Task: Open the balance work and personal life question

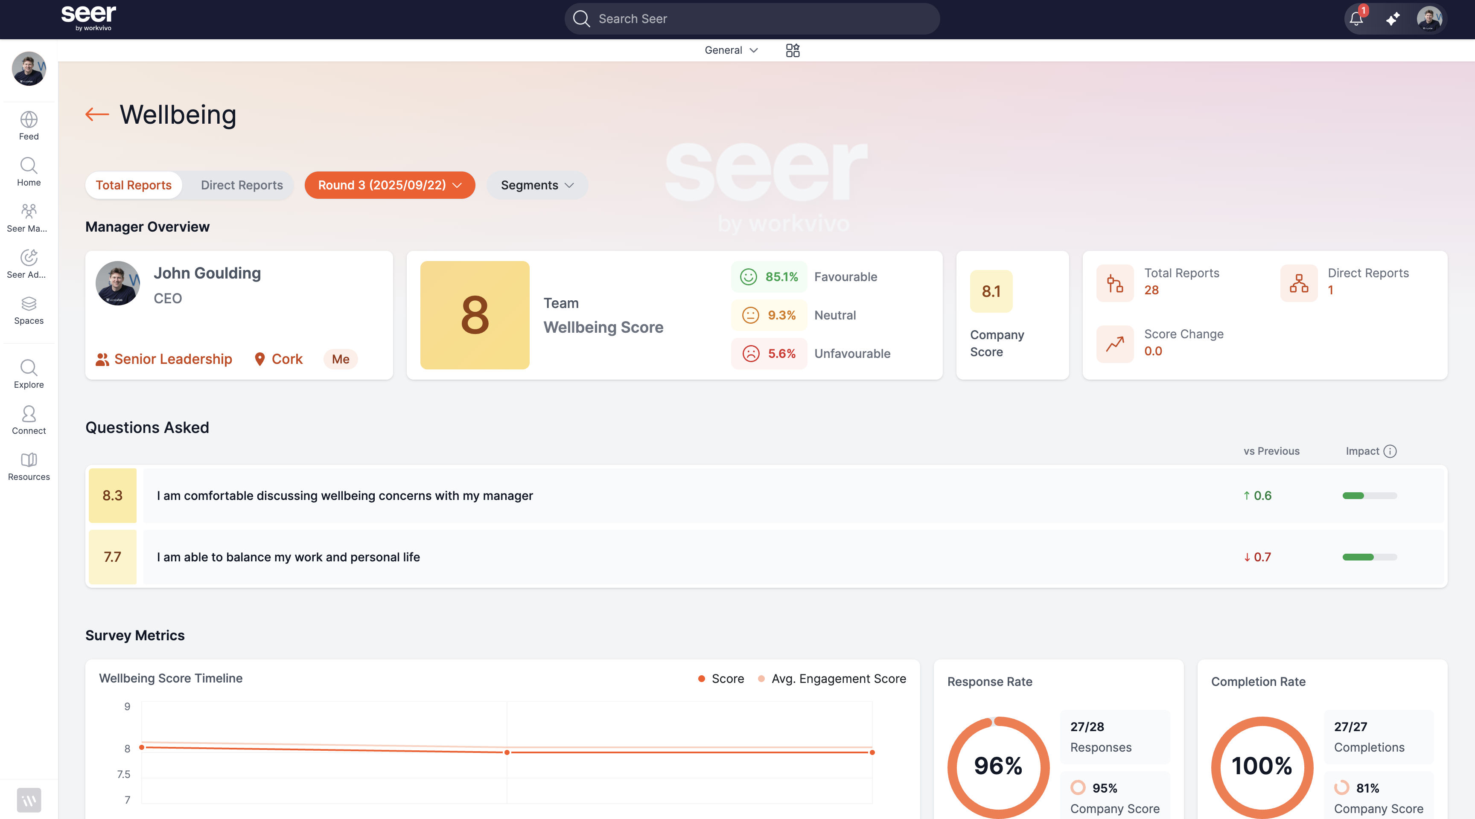Action: (766, 557)
